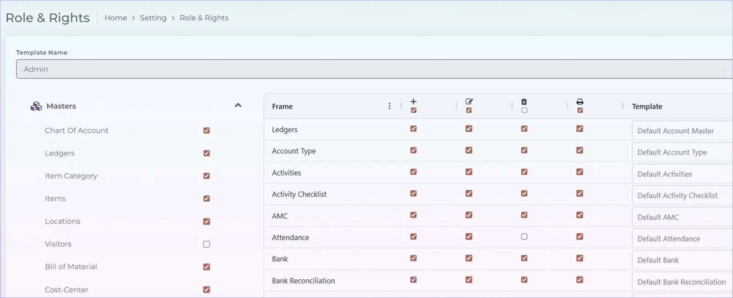Uncheck Chart Of Account checkbox
The width and height of the screenshot is (733, 298).
pyautogui.click(x=207, y=131)
